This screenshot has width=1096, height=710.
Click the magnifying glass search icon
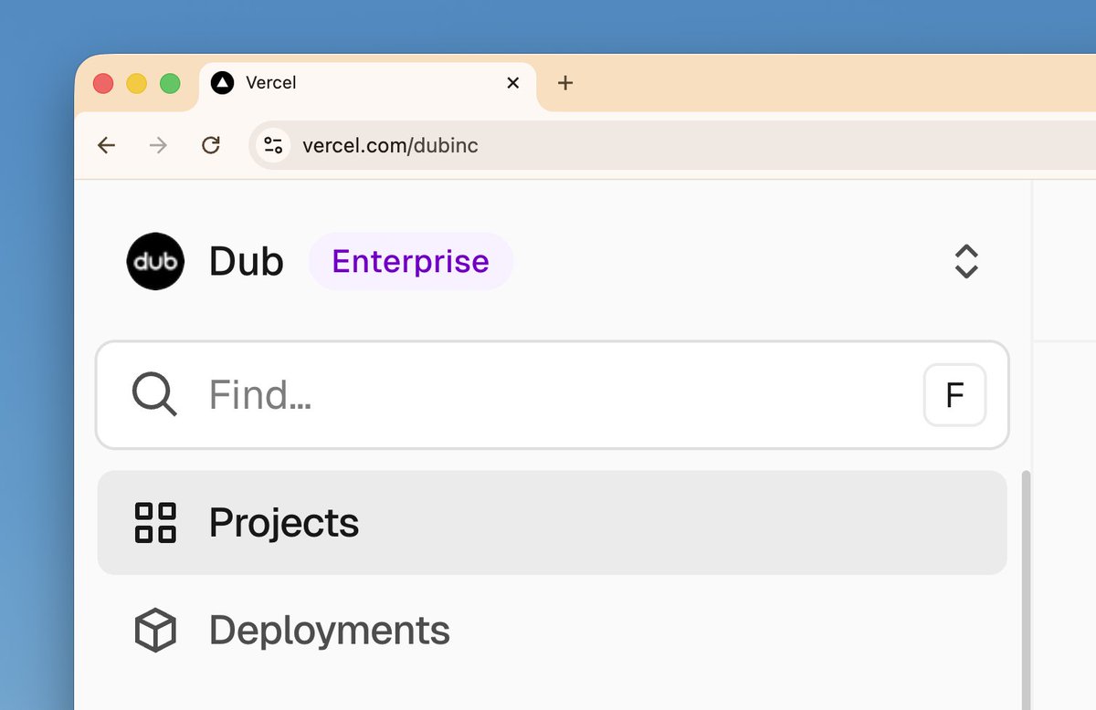pos(154,395)
